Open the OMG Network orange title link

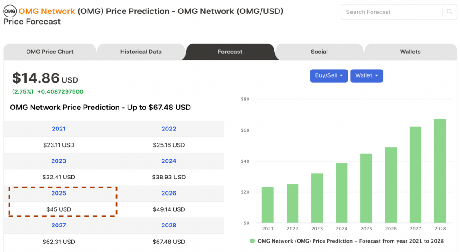[x=47, y=11]
